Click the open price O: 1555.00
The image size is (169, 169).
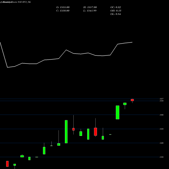tap(63, 7)
